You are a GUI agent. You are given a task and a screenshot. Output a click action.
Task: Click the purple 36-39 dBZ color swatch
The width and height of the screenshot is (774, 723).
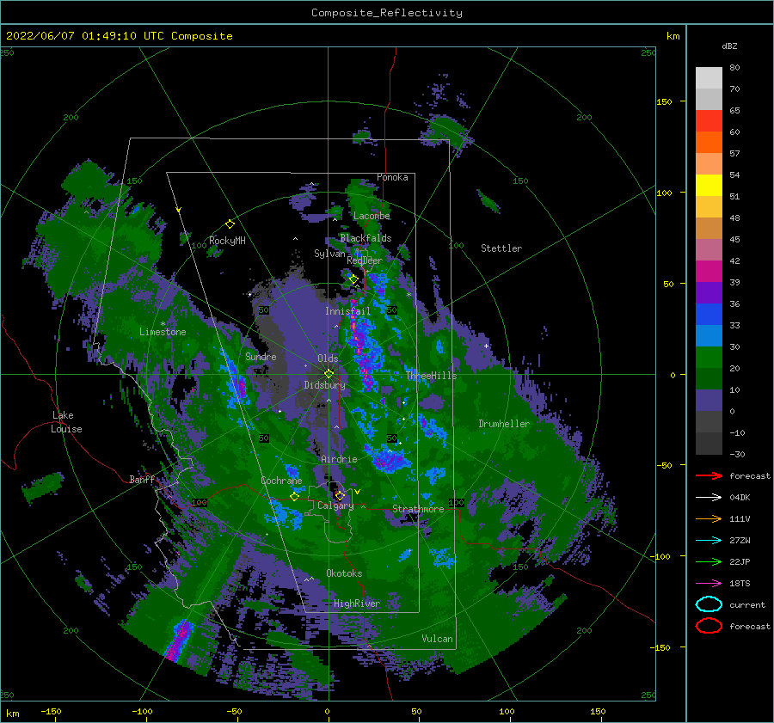709,292
